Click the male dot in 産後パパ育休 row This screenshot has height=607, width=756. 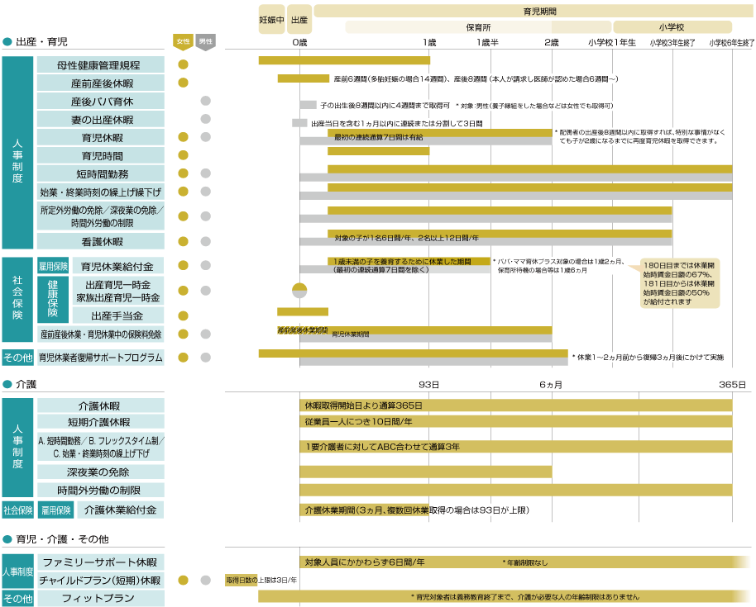coord(205,101)
